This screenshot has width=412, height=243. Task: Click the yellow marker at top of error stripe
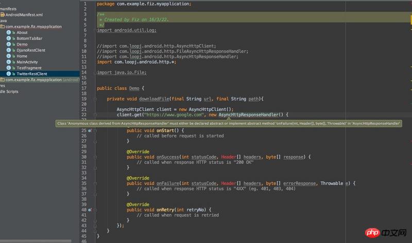[410, 20]
